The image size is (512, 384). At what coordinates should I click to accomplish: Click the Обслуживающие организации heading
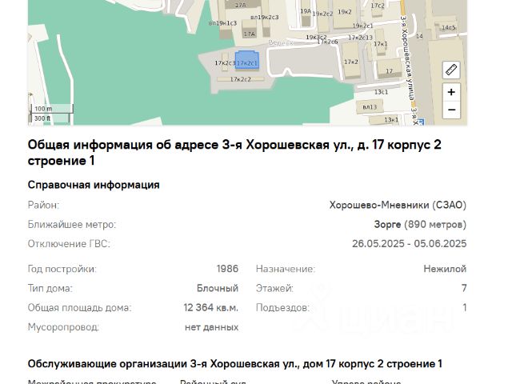tap(234, 364)
